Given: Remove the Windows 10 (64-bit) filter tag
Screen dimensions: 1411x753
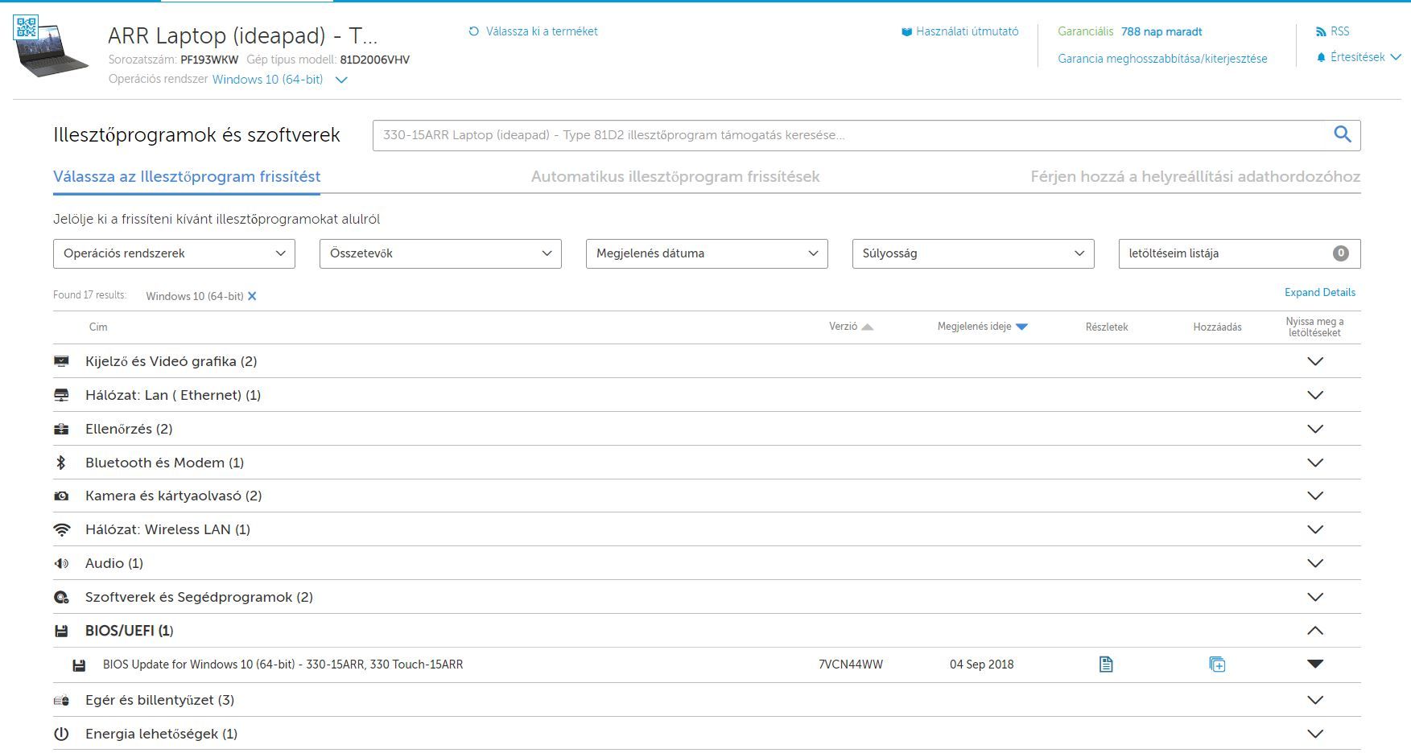Looking at the screenshot, I should (x=252, y=296).
